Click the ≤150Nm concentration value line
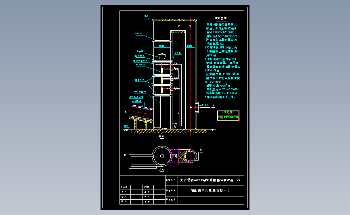 pos(214,82)
